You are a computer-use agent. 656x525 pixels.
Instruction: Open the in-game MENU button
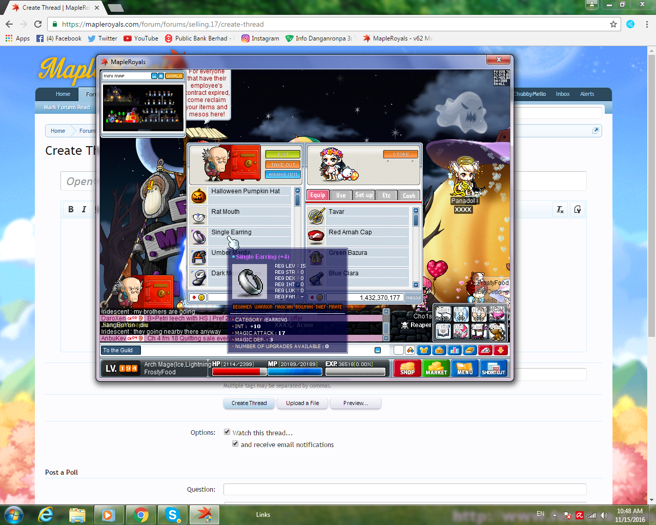tap(465, 368)
